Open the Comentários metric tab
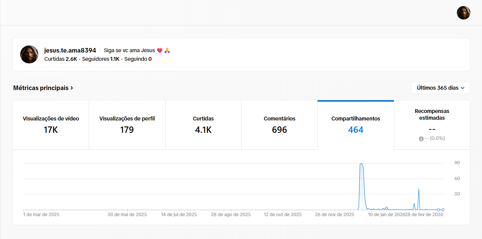This screenshot has width=482, height=239. click(280, 125)
